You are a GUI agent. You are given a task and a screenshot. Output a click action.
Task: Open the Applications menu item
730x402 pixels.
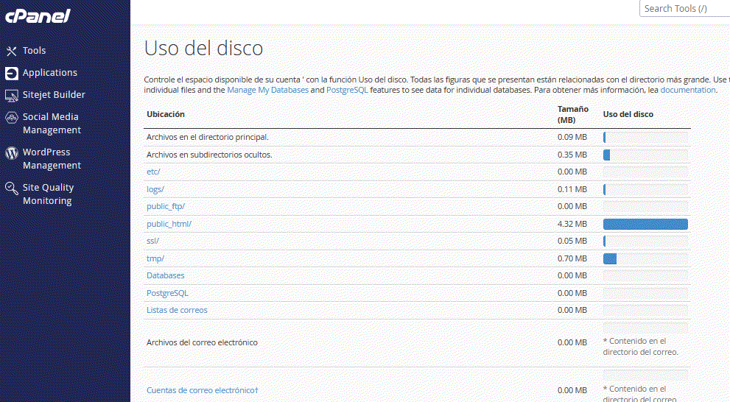coord(49,73)
